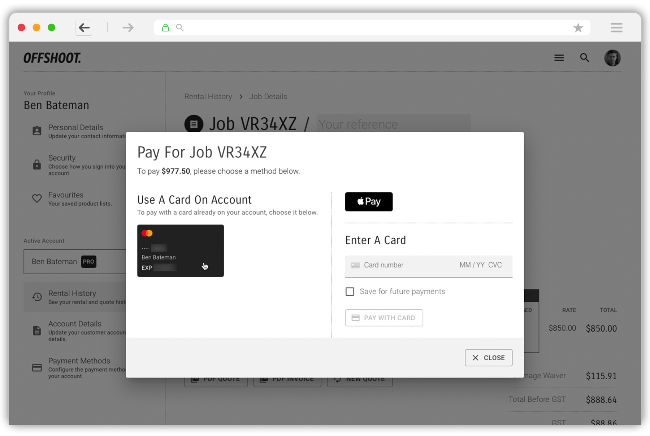
Task: Bookmark the page with the star icon
Action: point(578,27)
